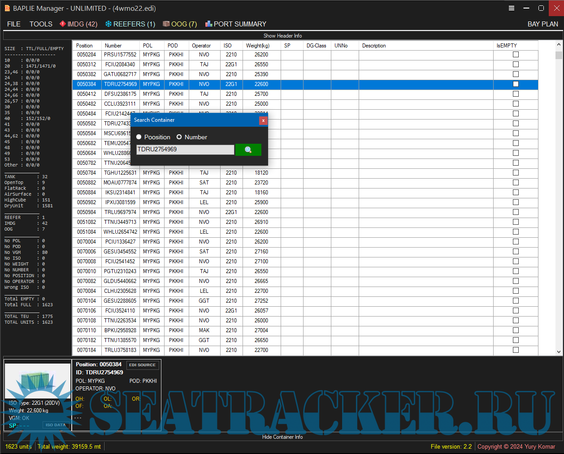Open the PORT SUMMARY chart view

pyautogui.click(x=235, y=24)
